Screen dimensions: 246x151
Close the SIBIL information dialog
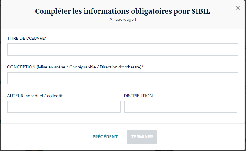tap(238, 8)
